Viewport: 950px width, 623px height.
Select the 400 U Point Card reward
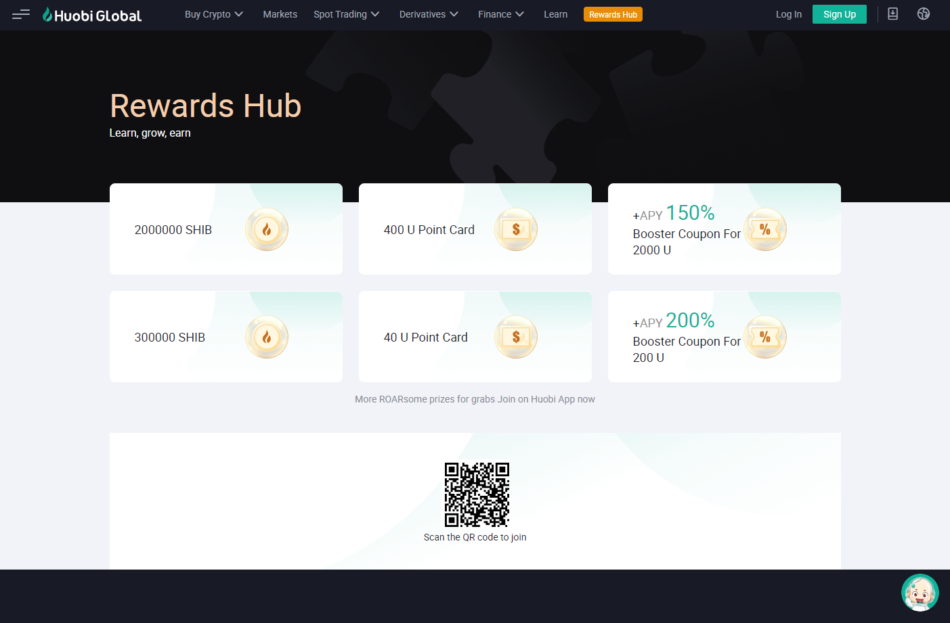475,229
